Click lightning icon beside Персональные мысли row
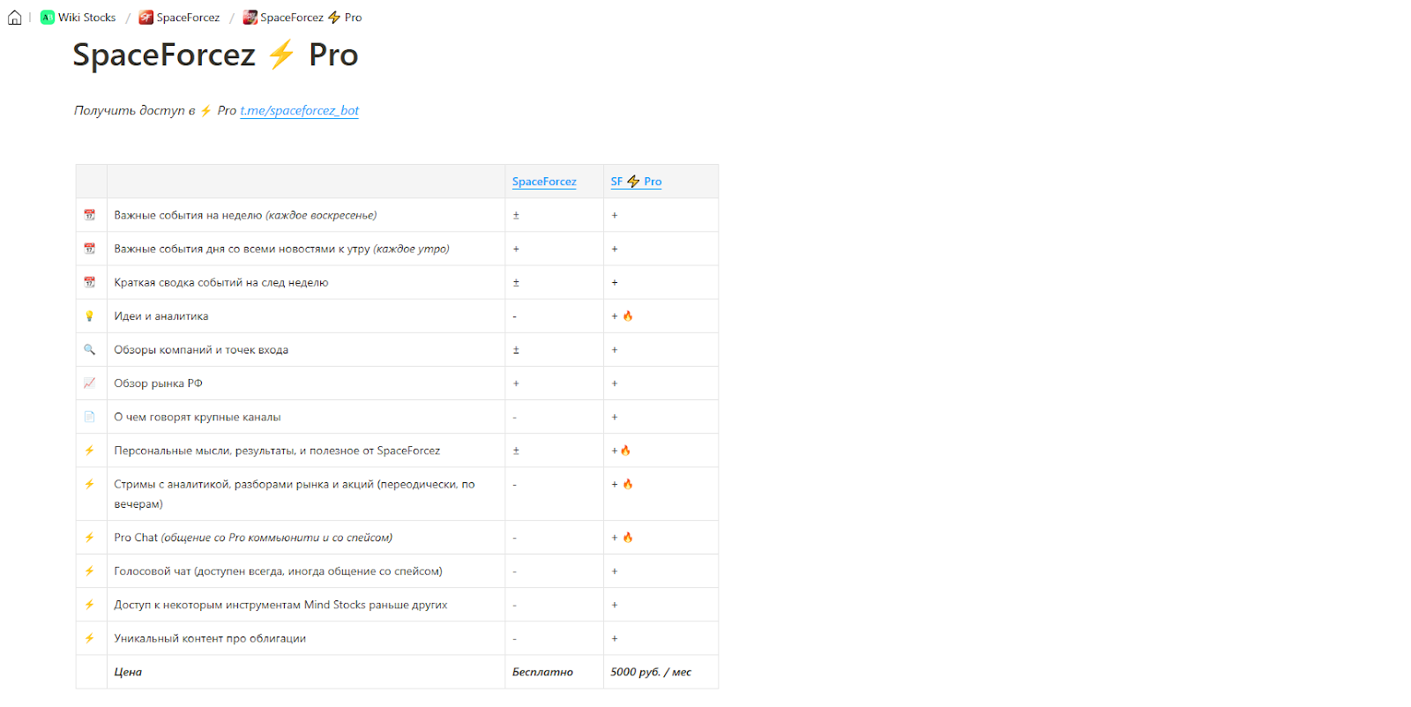1411x707 pixels. [x=90, y=450]
